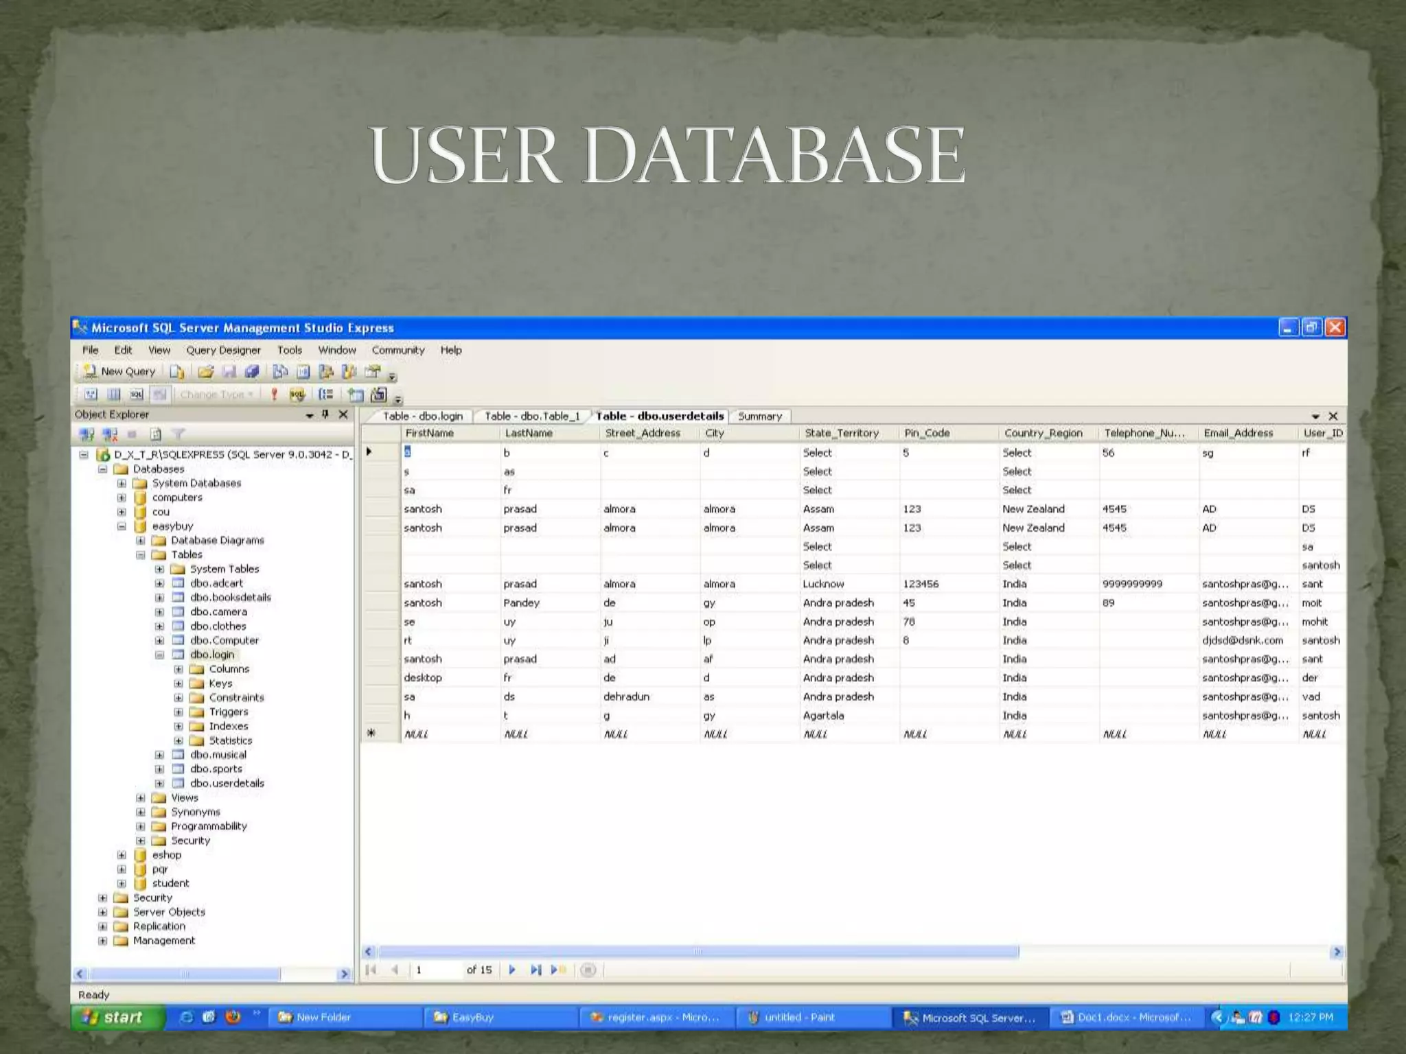This screenshot has width=1406, height=1054.
Task: Open the Query Designer menu
Action: click(x=223, y=350)
